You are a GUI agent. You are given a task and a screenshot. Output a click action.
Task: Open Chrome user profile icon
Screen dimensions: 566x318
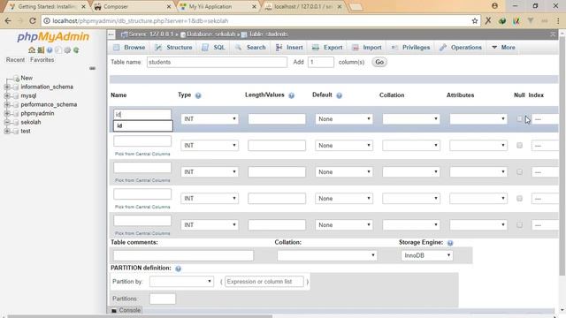(494, 6)
